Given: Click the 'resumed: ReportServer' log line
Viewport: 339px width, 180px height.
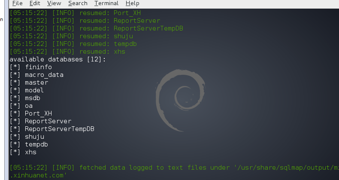Looking at the screenshot, I should pos(85,21).
